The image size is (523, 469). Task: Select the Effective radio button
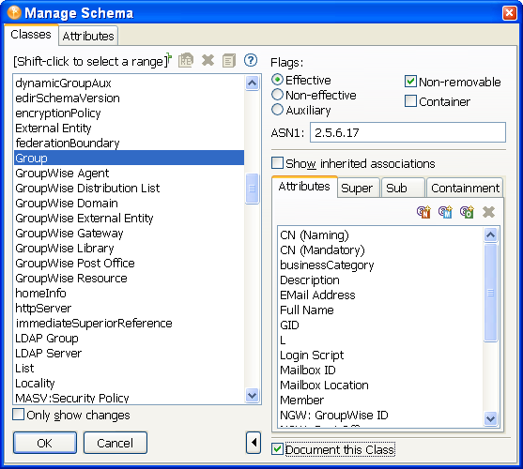[x=278, y=80]
